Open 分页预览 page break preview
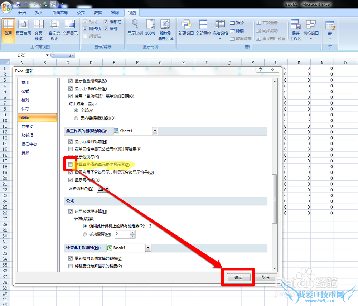 [x=39, y=30]
